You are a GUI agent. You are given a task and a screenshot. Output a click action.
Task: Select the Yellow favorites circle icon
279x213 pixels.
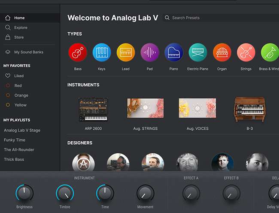[x=8, y=105]
